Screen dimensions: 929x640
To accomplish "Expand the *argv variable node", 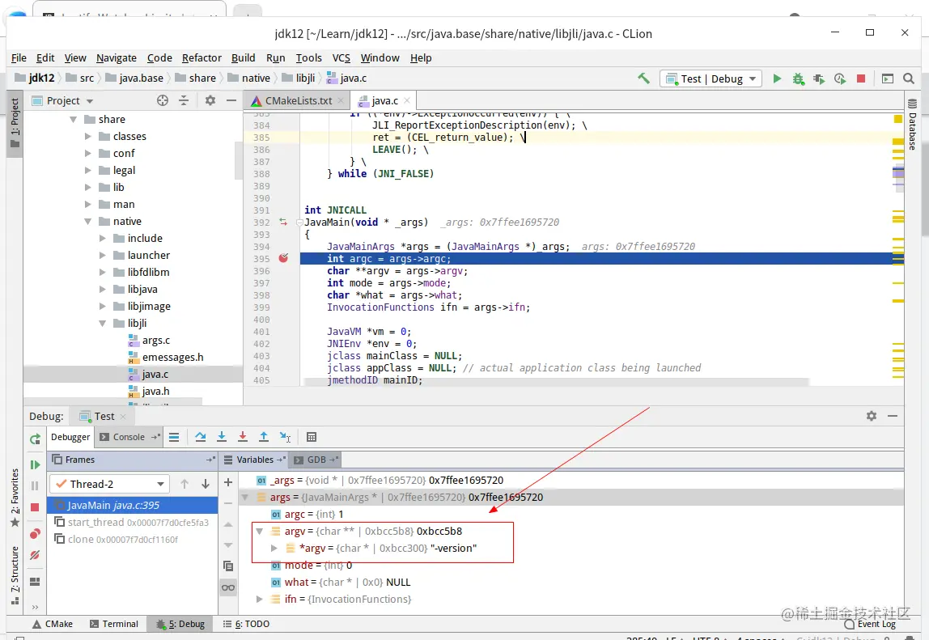I will pyautogui.click(x=274, y=548).
